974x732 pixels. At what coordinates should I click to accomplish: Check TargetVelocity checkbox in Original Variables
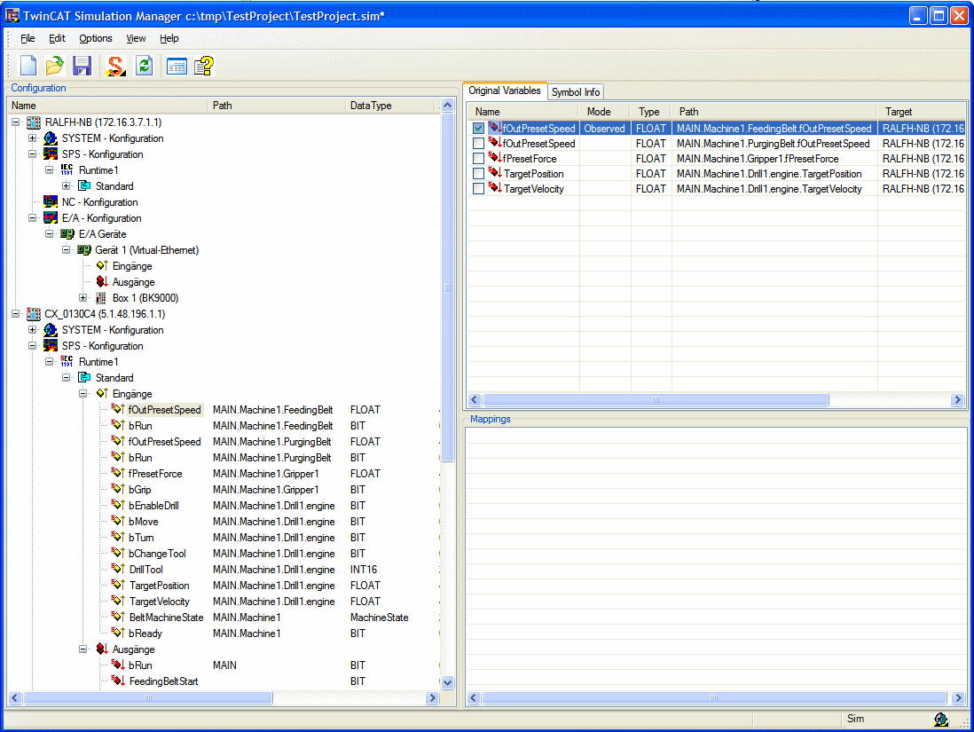[478, 188]
